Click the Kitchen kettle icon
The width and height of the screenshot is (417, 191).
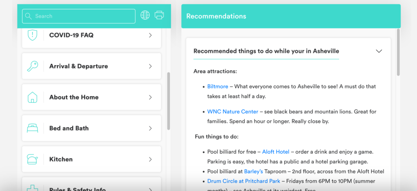click(33, 159)
